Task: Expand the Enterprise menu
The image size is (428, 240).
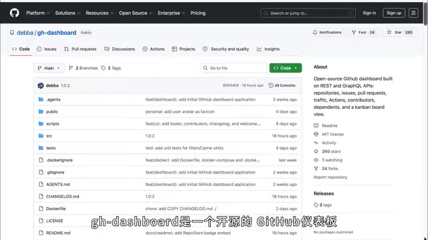Action: [x=171, y=13]
